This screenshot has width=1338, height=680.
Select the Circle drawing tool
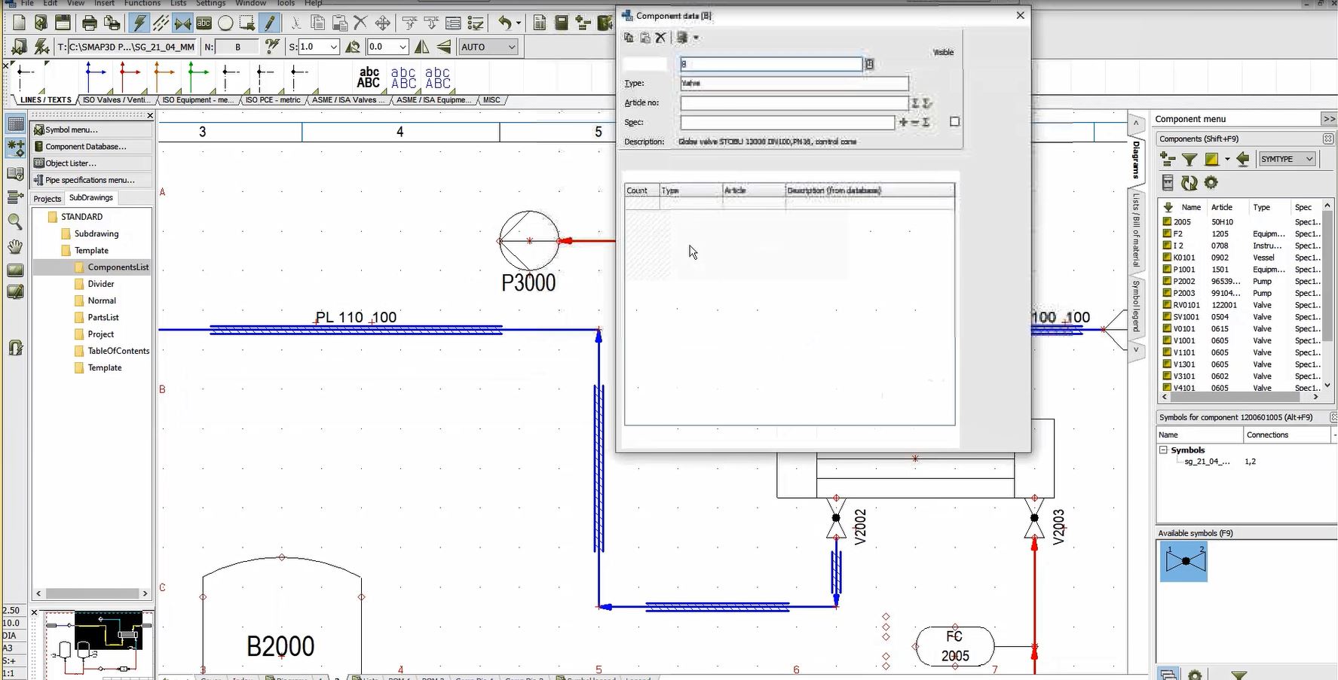(x=225, y=23)
